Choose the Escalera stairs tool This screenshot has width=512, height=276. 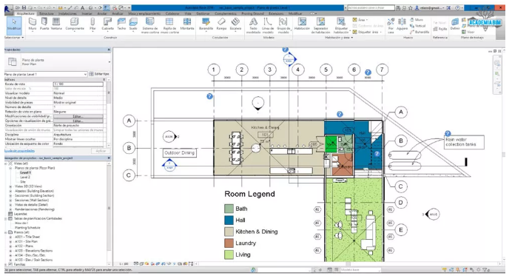click(x=235, y=24)
